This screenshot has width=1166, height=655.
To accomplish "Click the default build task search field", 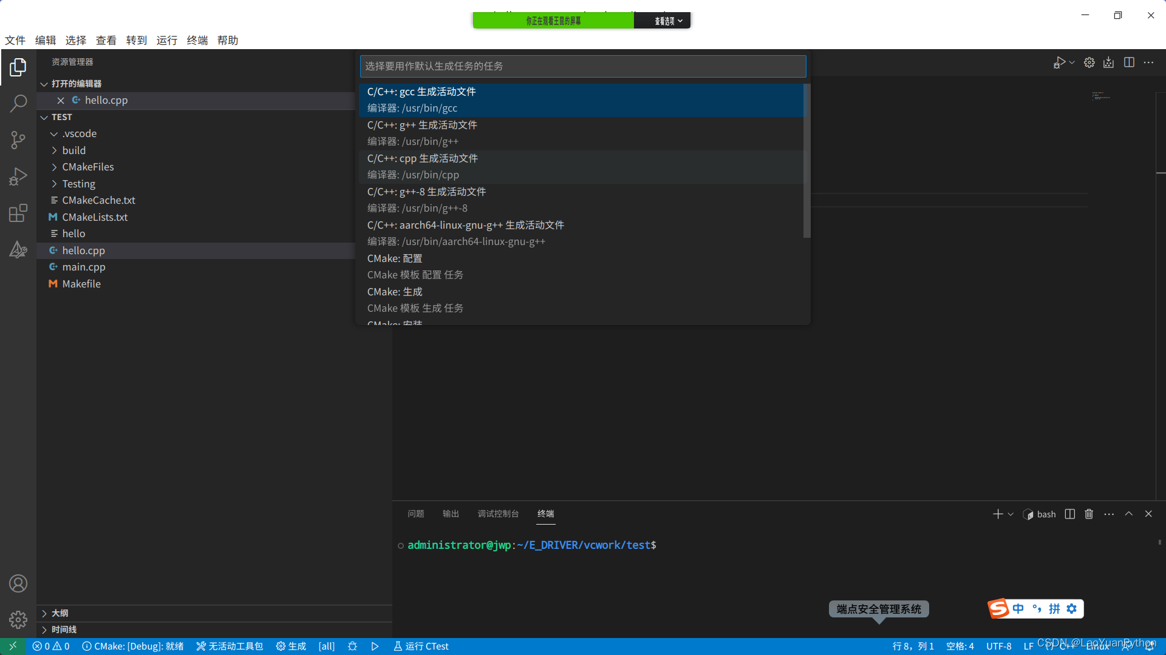I will (x=582, y=66).
